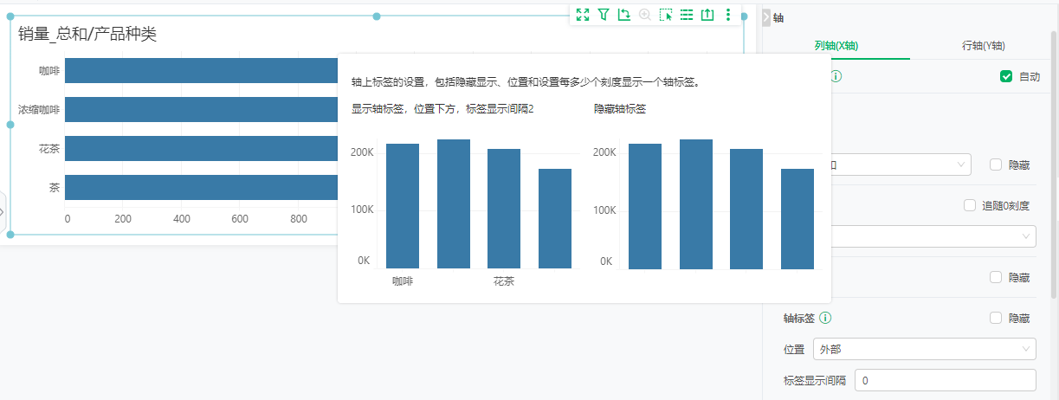This screenshot has width=1059, height=400.
Task: Open the three-dot more options menu
Action: click(728, 15)
